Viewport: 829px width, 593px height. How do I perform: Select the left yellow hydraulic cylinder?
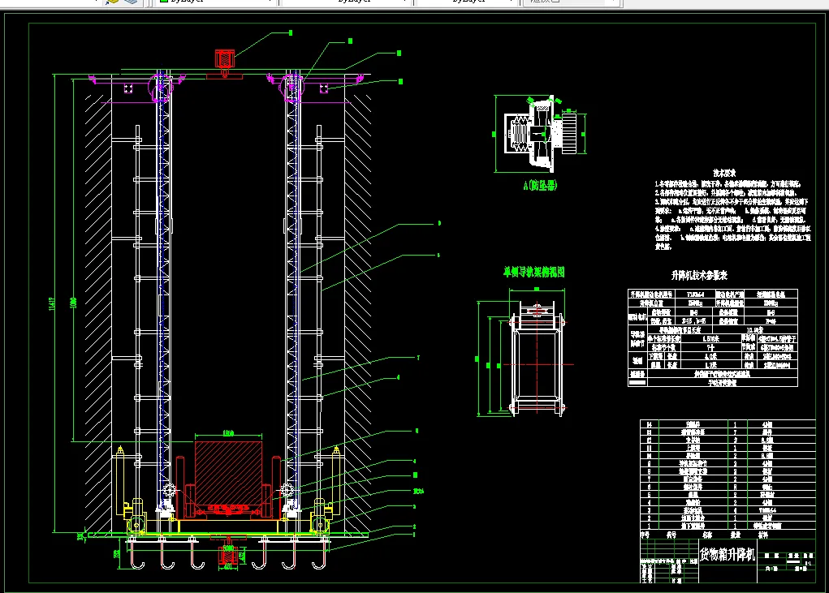pos(120,481)
